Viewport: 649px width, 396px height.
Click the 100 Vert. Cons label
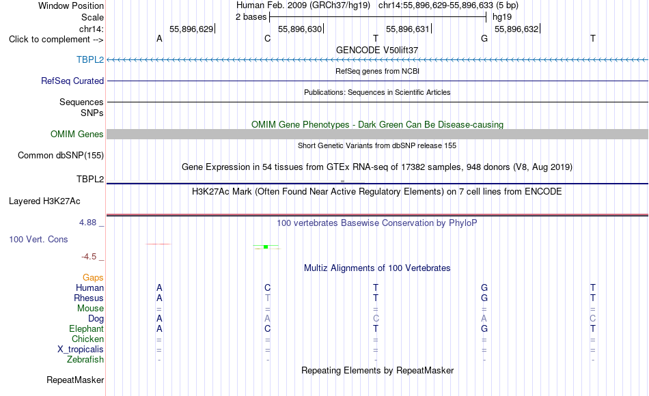pos(38,239)
